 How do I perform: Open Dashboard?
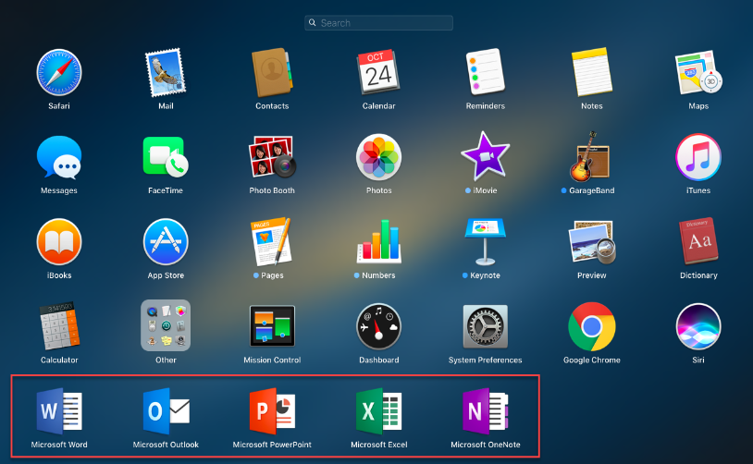tap(378, 326)
